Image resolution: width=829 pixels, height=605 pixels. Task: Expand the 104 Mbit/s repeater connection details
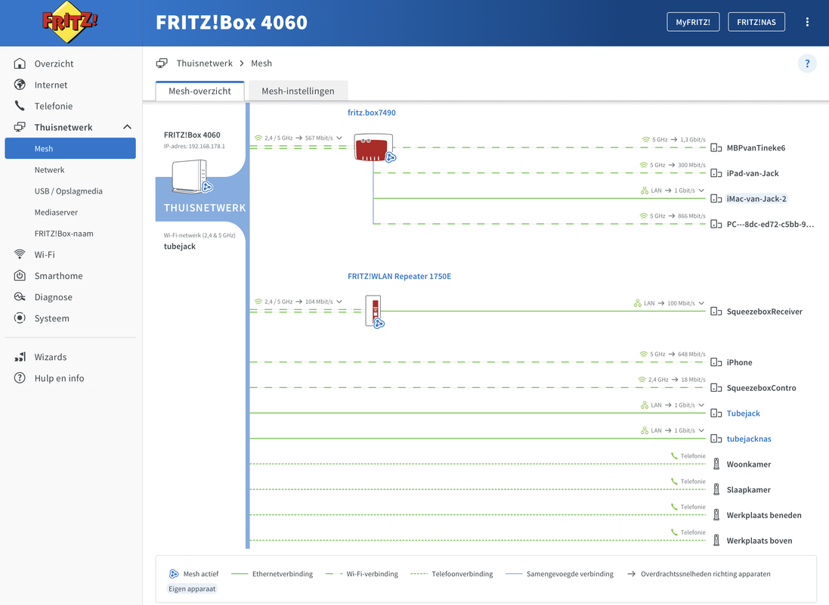coord(339,302)
